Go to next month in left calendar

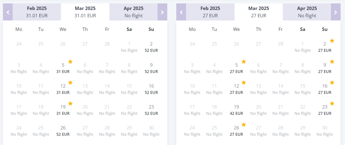(162, 12)
